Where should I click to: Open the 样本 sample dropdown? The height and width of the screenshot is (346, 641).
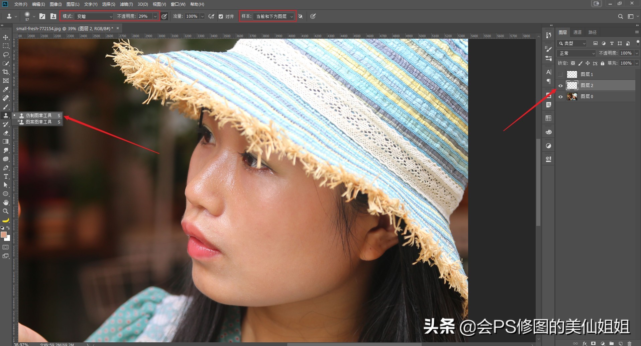click(274, 16)
